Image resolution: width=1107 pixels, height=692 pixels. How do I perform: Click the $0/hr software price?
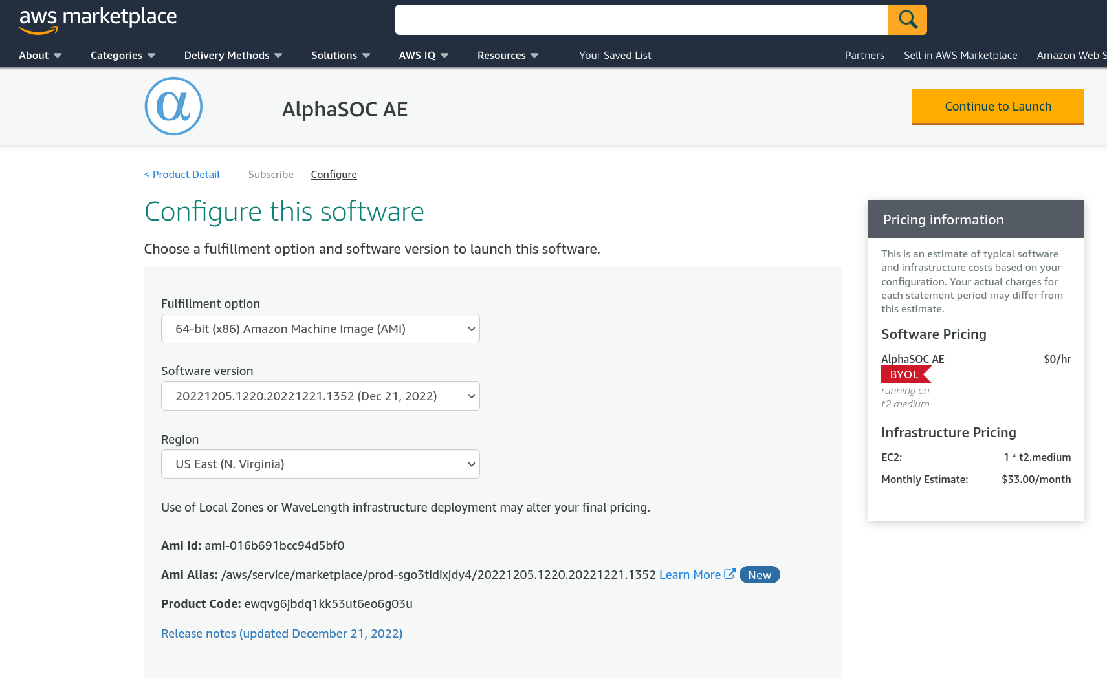pos(1057,359)
